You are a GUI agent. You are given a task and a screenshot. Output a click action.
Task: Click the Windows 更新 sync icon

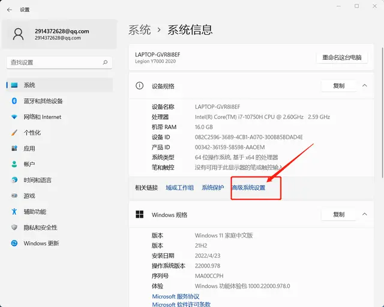[14, 243]
